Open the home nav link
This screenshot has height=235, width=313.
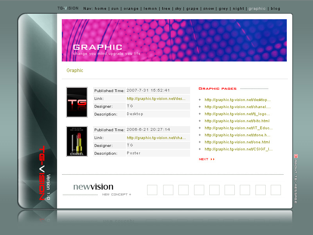point(101,9)
